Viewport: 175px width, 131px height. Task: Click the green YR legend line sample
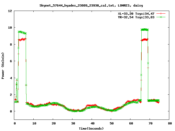click(161, 17)
